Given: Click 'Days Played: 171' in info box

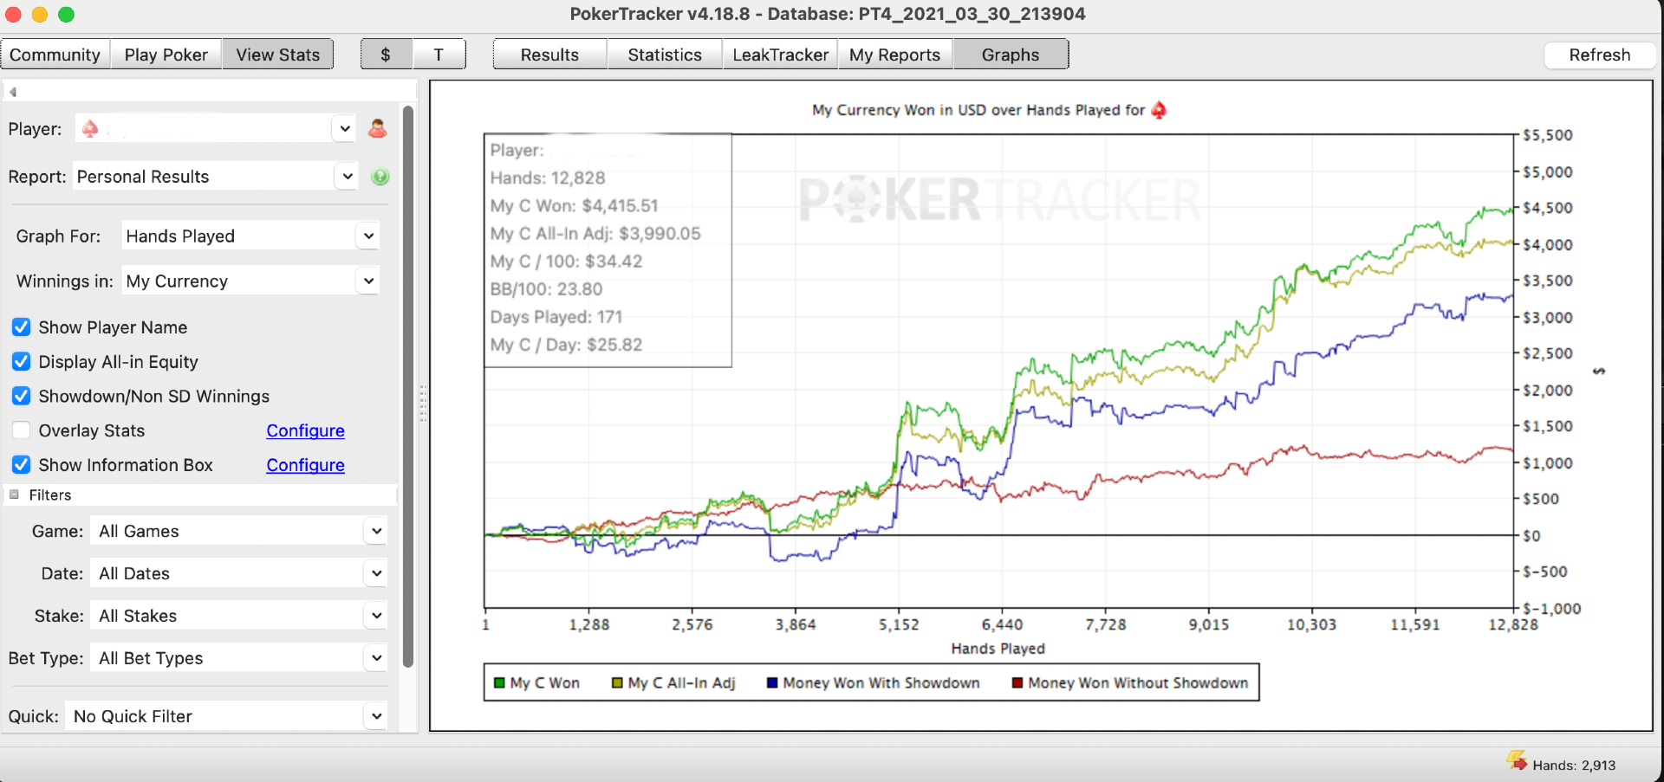Looking at the screenshot, I should coord(556,317).
